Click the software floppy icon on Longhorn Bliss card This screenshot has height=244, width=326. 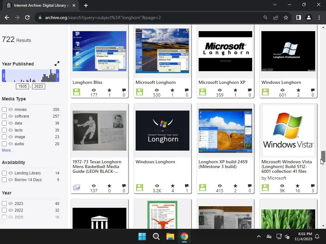click(76, 92)
